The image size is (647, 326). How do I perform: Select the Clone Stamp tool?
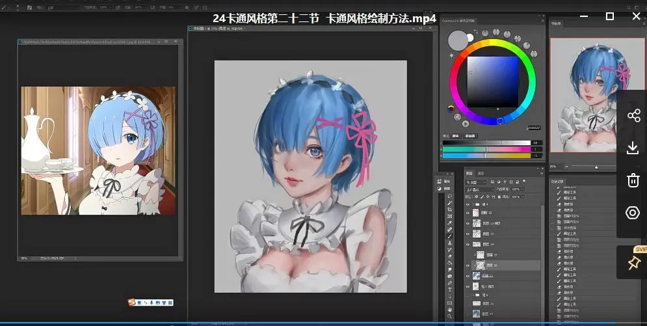(x=450, y=243)
